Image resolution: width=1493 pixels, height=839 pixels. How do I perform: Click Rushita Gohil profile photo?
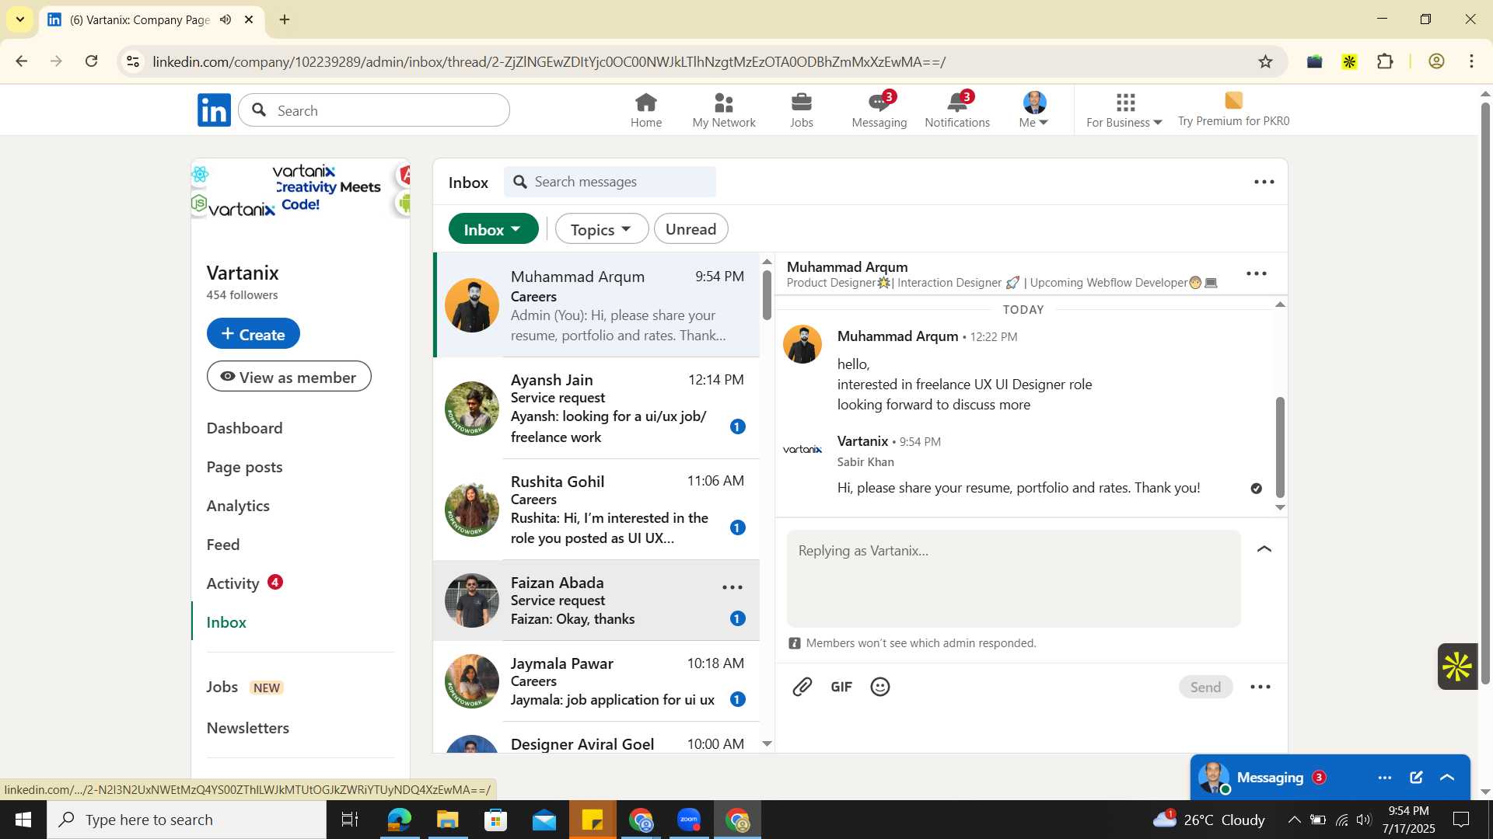(x=472, y=510)
